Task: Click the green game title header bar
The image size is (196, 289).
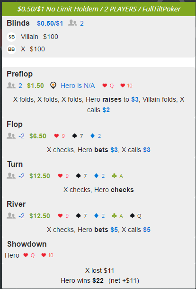Action: (x=99, y=9)
